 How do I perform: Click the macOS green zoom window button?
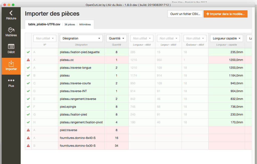13,5
